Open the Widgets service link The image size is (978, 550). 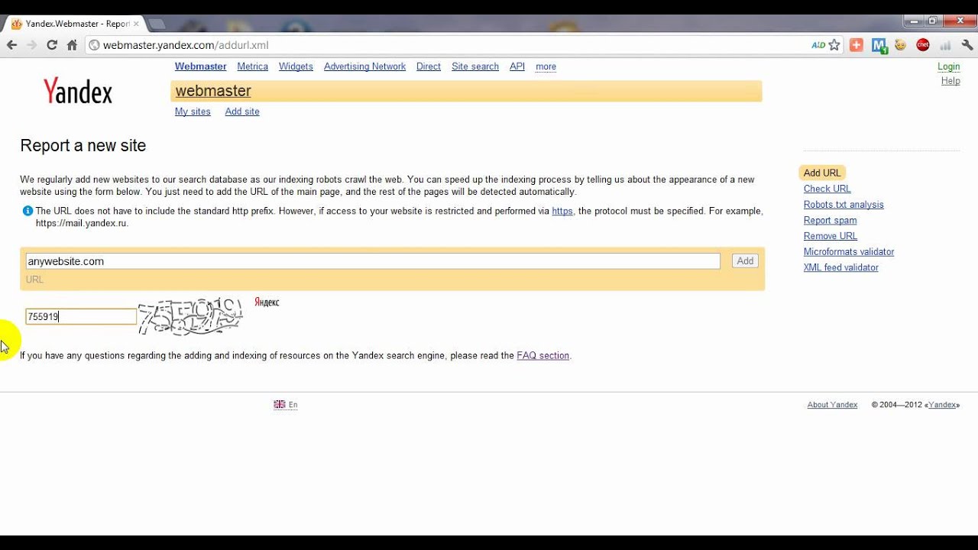pyautogui.click(x=296, y=66)
